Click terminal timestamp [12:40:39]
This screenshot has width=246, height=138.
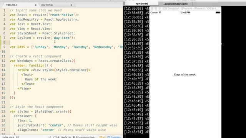pos(133,79)
